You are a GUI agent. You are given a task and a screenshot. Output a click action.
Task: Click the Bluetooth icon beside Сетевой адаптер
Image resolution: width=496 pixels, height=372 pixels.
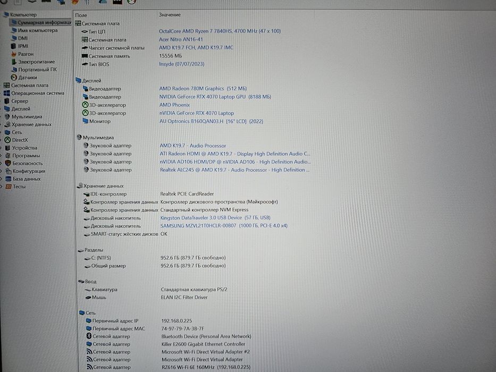[x=89, y=336]
